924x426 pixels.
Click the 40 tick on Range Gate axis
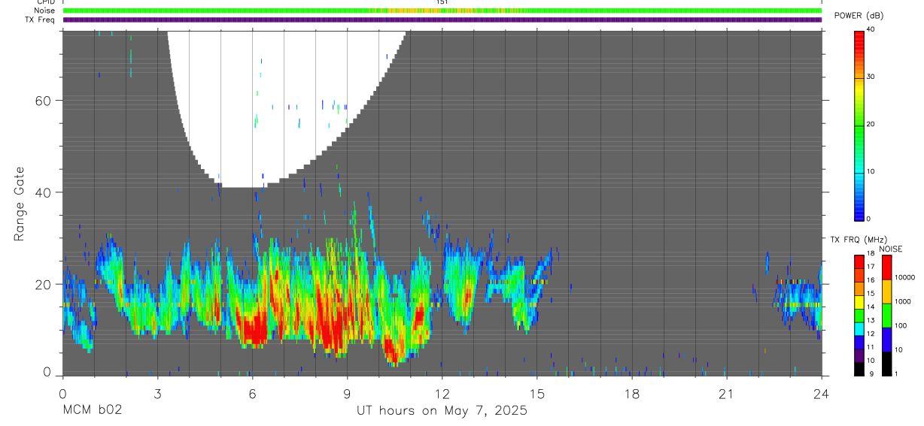[44, 192]
